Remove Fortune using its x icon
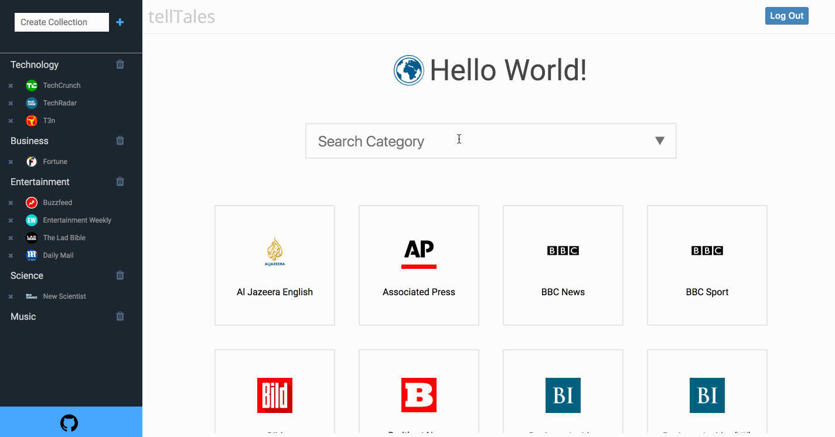Viewport: 835px width, 437px height. pyautogui.click(x=11, y=162)
